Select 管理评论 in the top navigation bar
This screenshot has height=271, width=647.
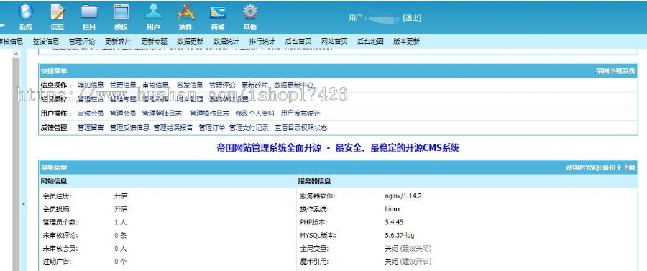(x=82, y=41)
